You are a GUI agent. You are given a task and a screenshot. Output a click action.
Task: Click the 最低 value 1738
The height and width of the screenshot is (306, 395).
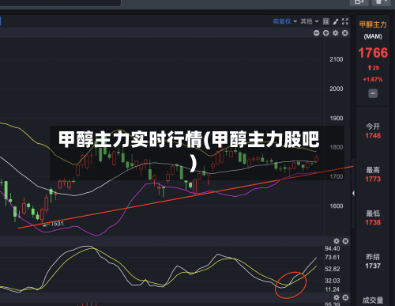(x=373, y=223)
